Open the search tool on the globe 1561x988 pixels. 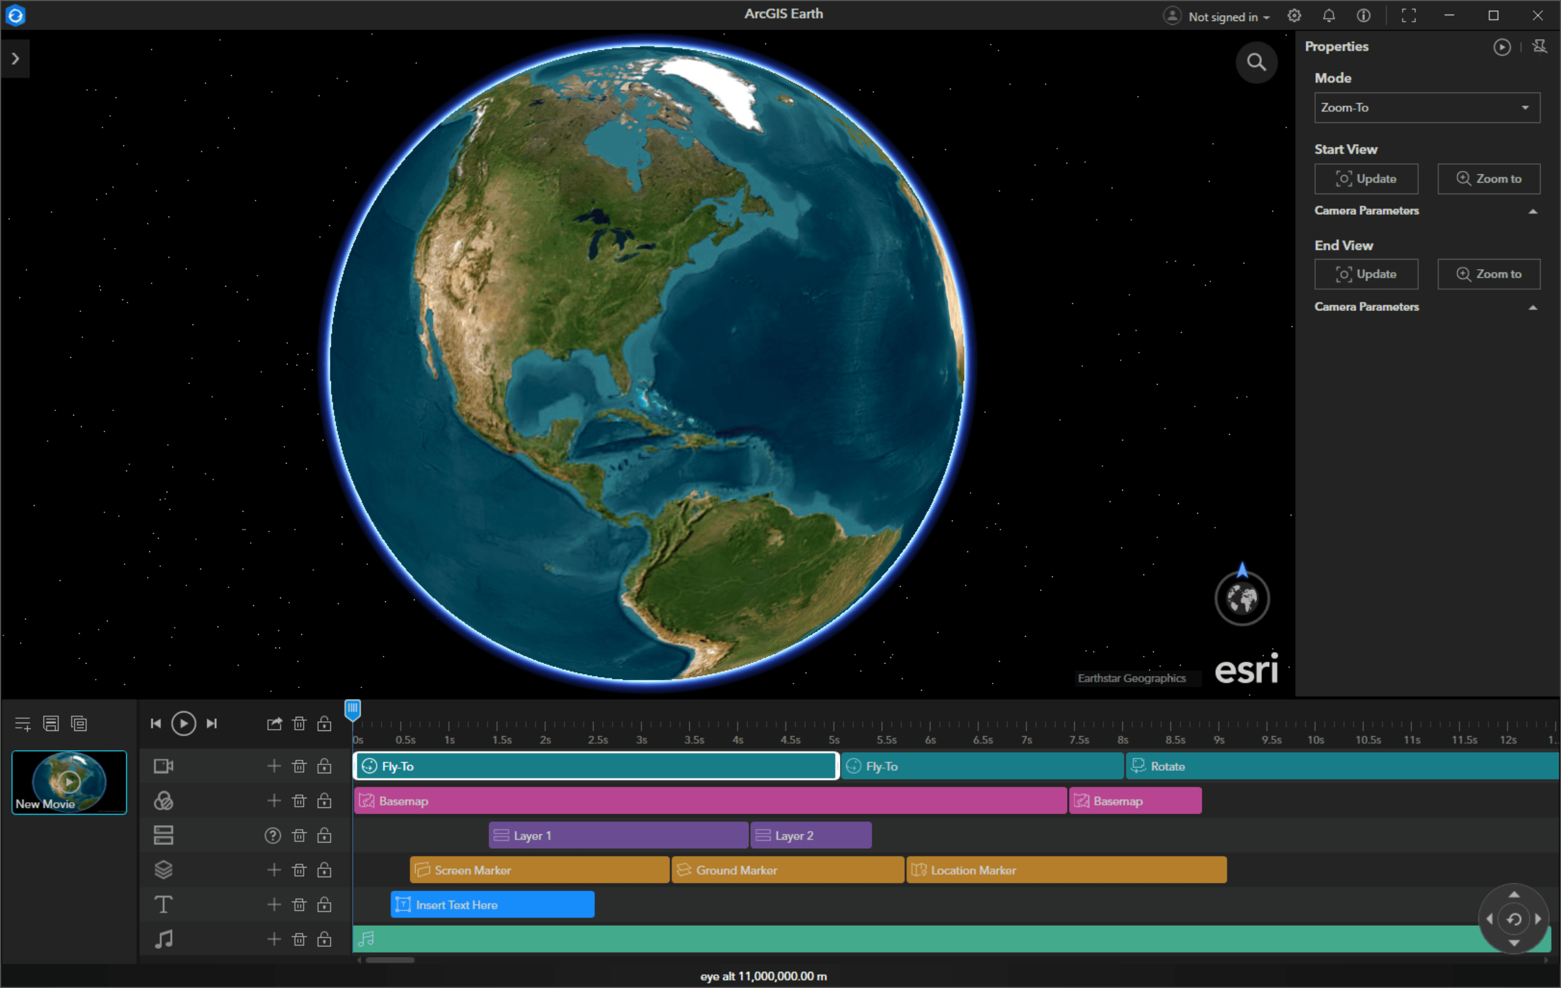coord(1256,62)
